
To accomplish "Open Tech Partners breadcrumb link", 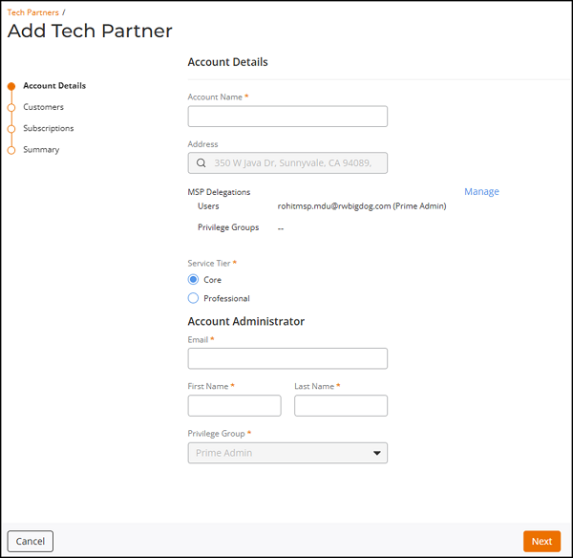I will tap(32, 12).
